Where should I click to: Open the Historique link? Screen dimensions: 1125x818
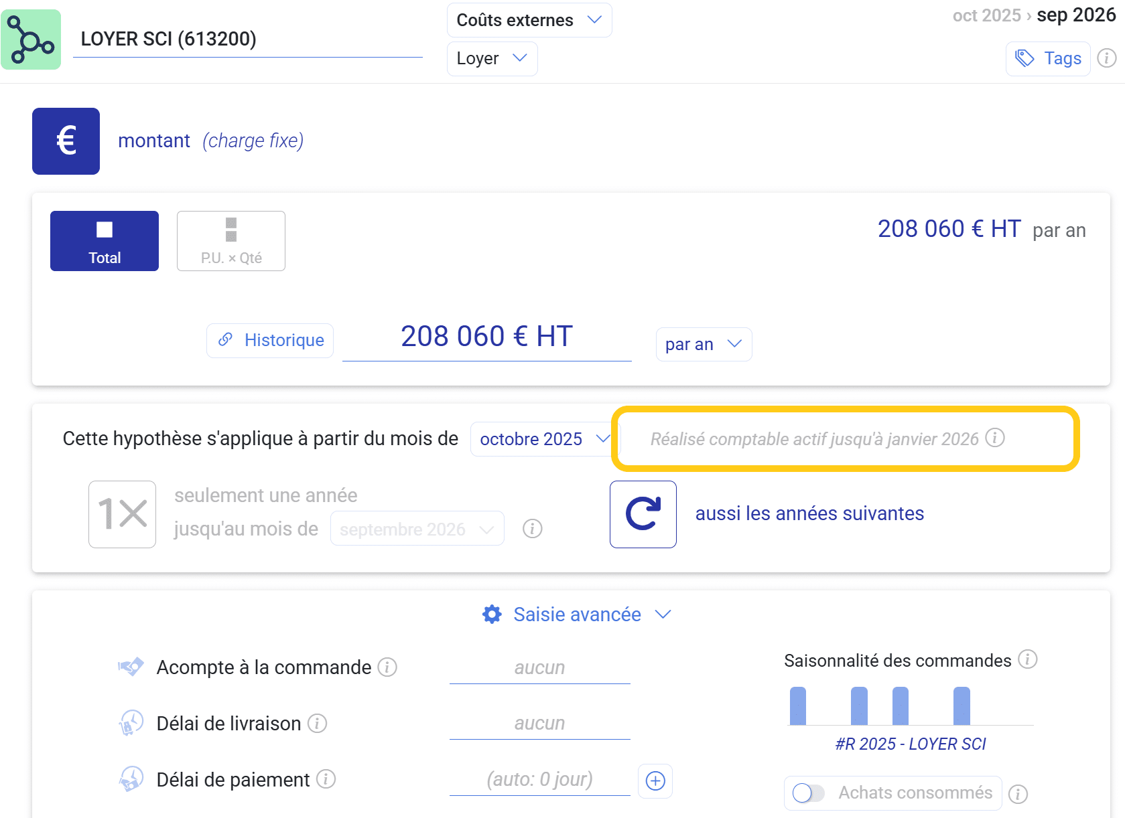(x=270, y=341)
